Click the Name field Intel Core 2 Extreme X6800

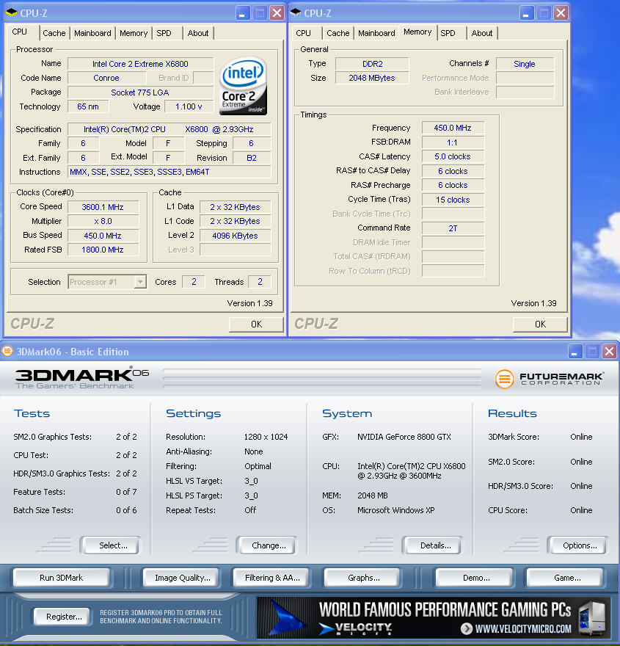click(x=140, y=64)
